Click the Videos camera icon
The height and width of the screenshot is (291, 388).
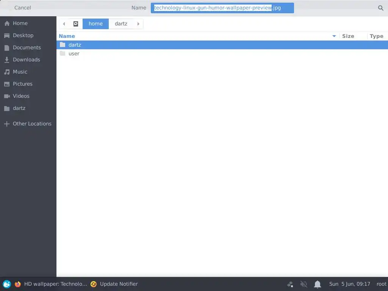click(7, 96)
